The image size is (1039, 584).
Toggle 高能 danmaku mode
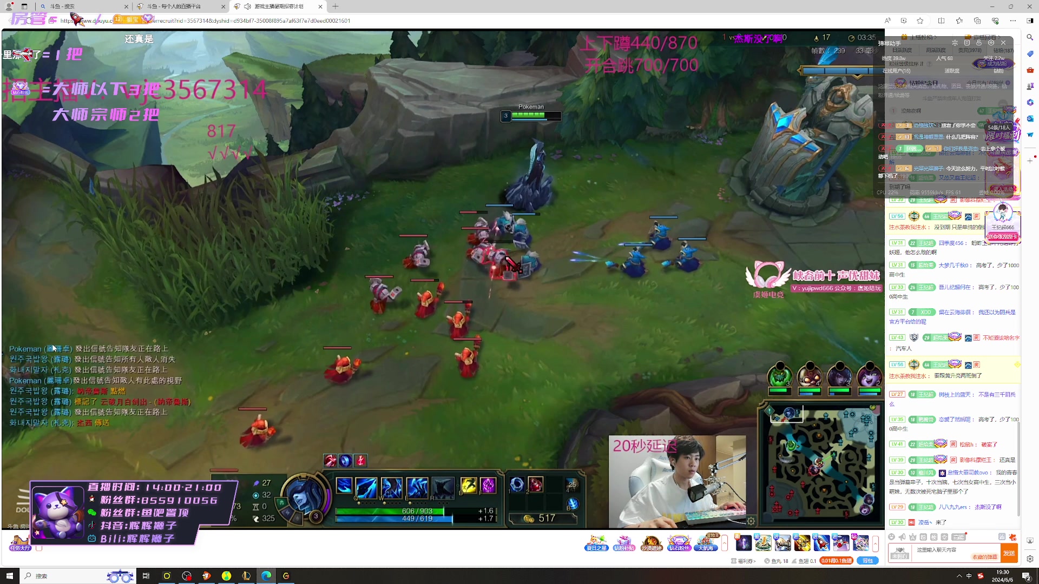(x=959, y=537)
